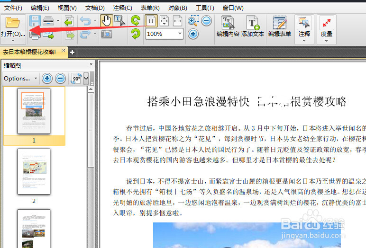Select the Hand tool

(x=107, y=21)
